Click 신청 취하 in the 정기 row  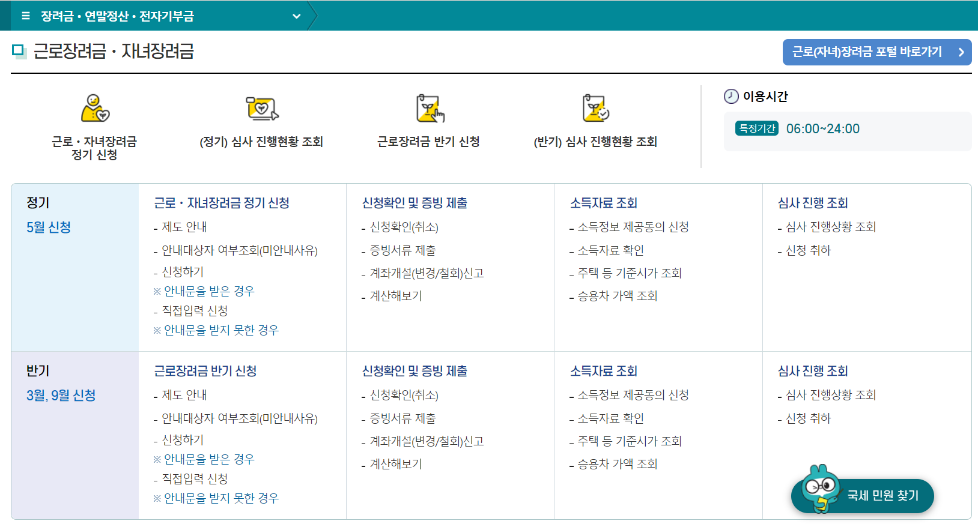pyautogui.click(x=808, y=250)
